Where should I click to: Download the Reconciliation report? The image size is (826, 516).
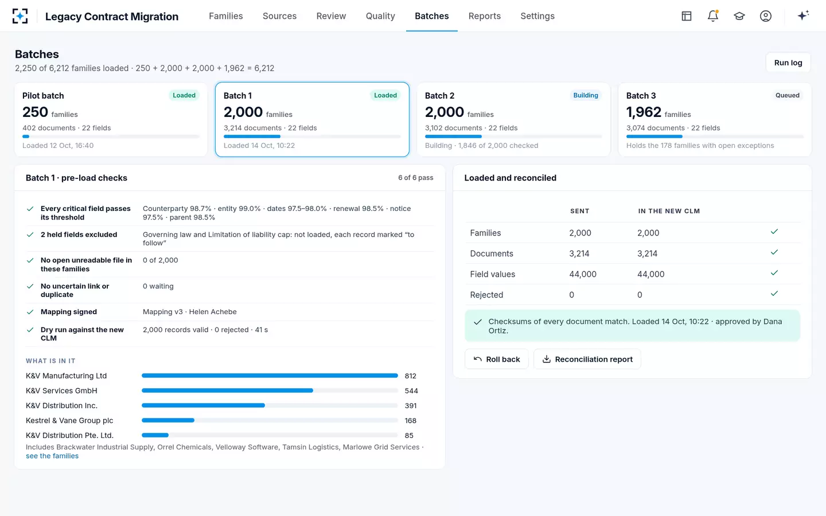coord(587,359)
